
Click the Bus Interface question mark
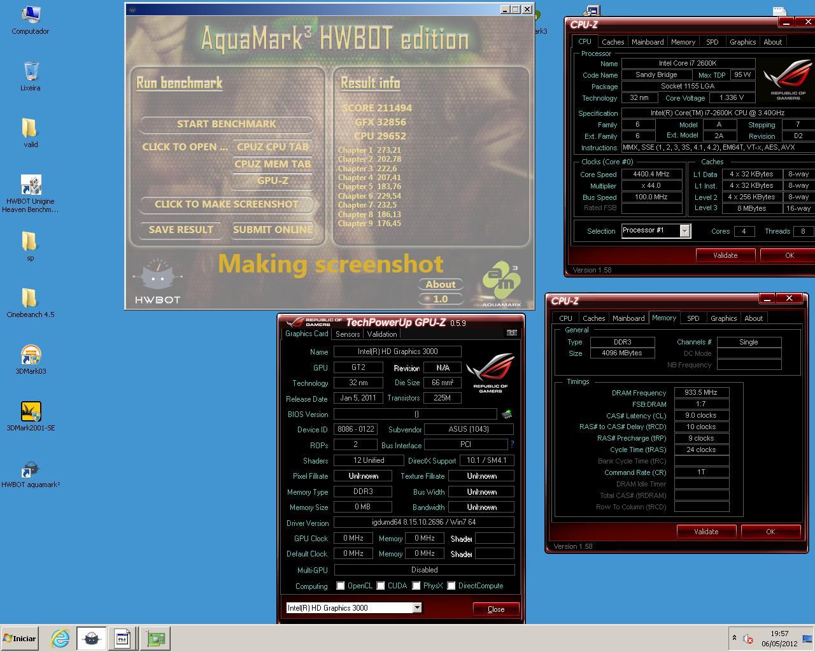coord(512,444)
